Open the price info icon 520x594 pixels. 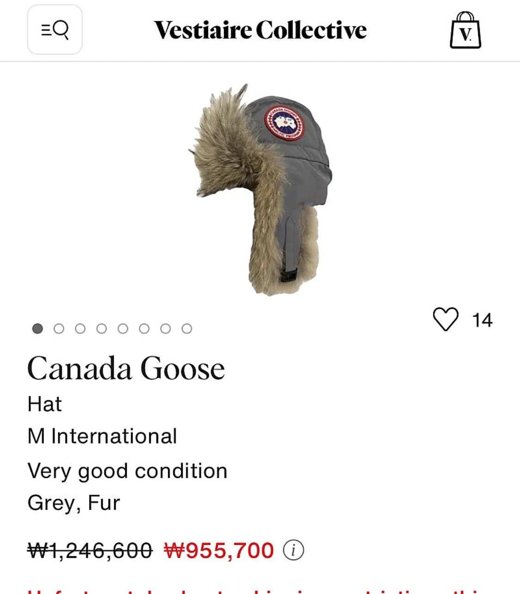pos(294,550)
